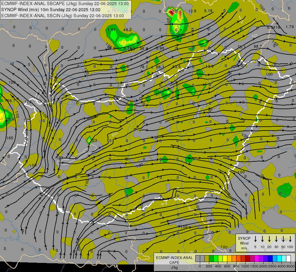Click the '1500' tick on CAPE scale
Viewport: 296px width, 272px height.
(x=254, y=266)
